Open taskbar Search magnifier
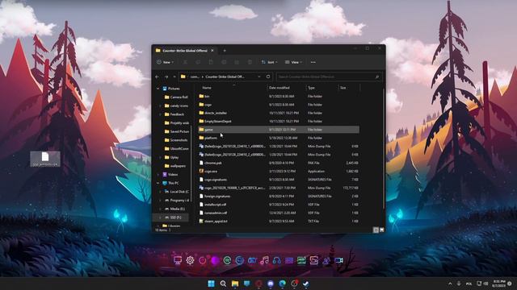The width and height of the screenshot is (517, 290). tap(223, 284)
